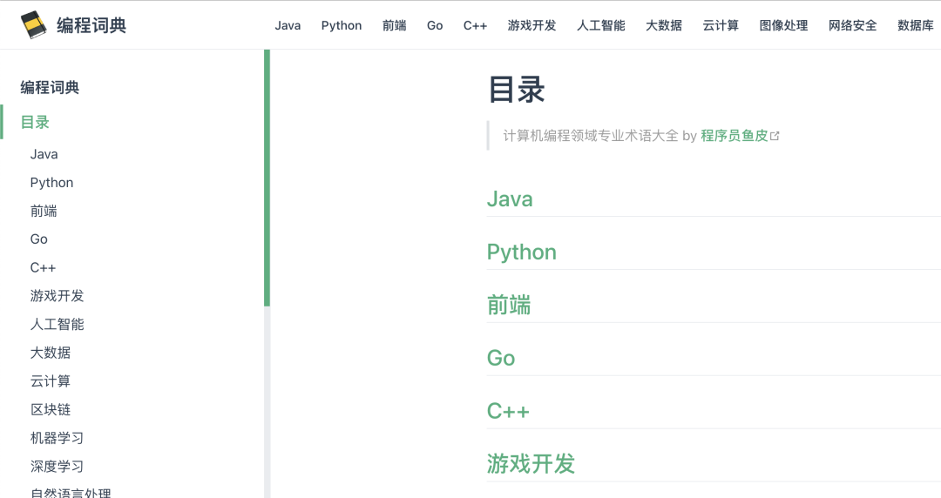Click the 编程词典 sidebar heading
Image resolution: width=941 pixels, height=498 pixels.
tap(50, 87)
